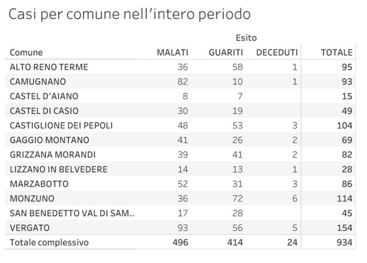Click the VERGATO total value 154
Image resolution: width=367 pixels, height=263 pixels.
coord(344,228)
